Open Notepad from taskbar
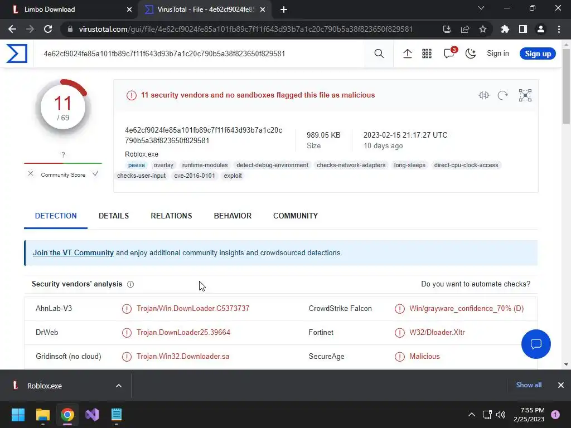 117,415
